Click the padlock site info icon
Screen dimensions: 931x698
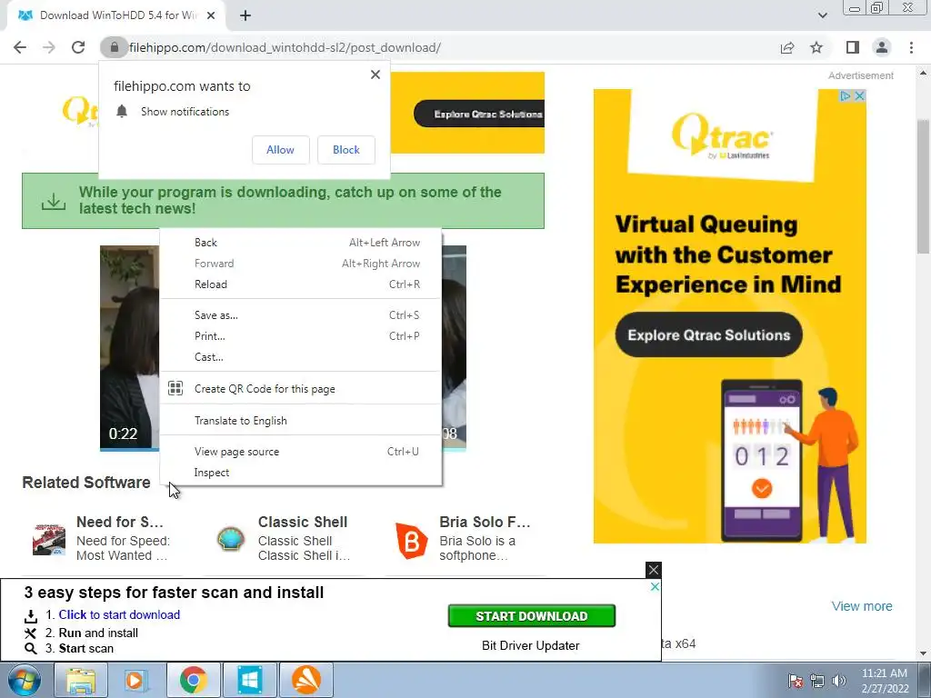pyautogui.click(x=114, y=47)
